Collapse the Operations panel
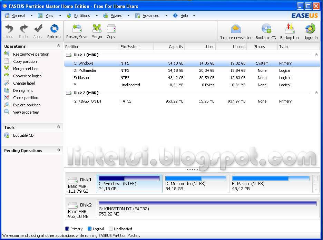 (x=59, y=46)
